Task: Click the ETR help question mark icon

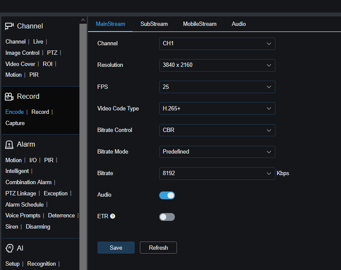Action: (113, 216)
